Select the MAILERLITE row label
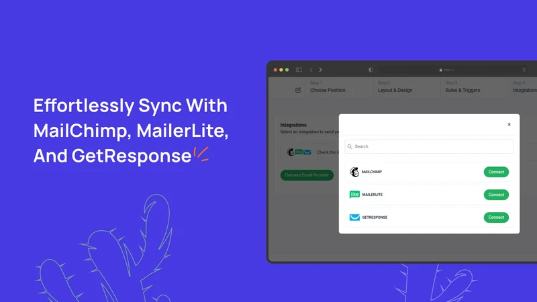Viewport: 537px width, 302px height. coord(373,195)
